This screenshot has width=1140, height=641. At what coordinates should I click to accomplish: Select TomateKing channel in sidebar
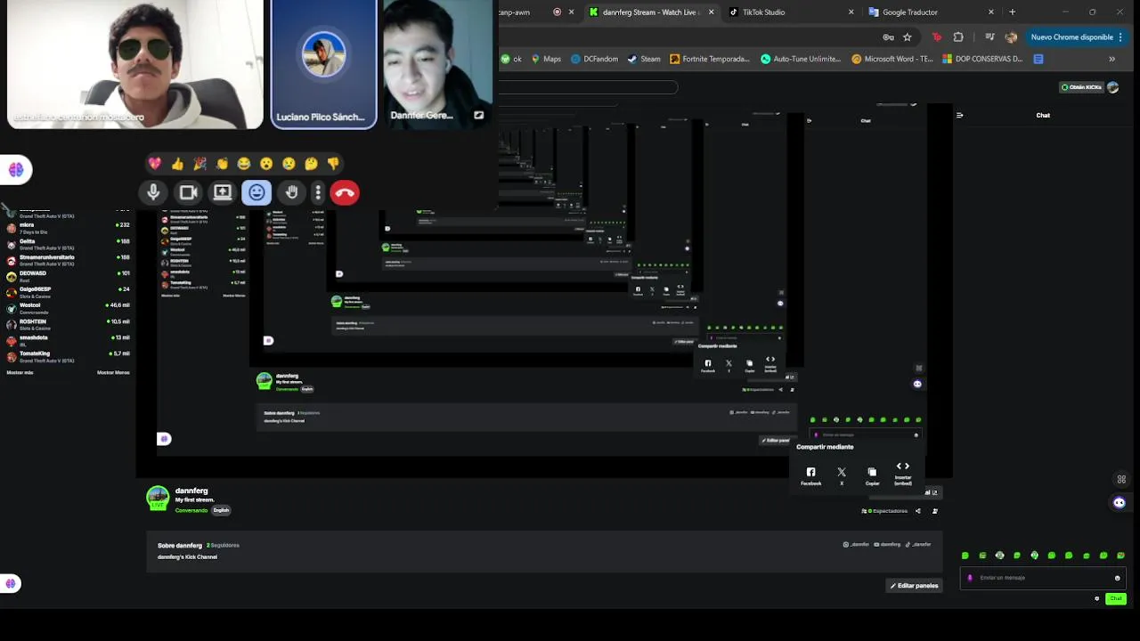(x=68, y=356)
